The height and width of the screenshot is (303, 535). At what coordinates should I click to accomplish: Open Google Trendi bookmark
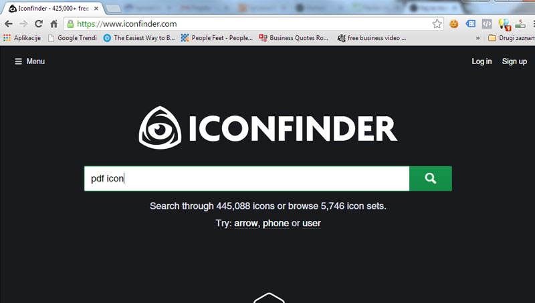tap(72, 38)
